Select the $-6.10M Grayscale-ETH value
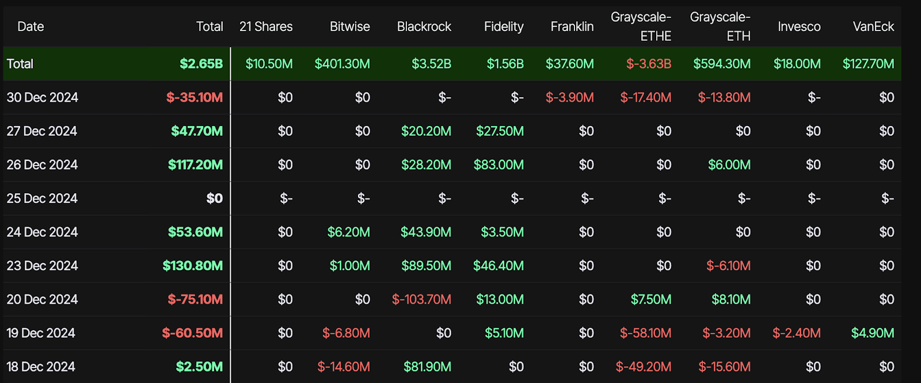This screenshot has height=383, width=921. 729,266
